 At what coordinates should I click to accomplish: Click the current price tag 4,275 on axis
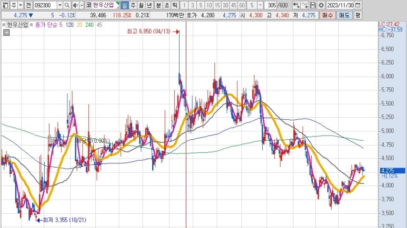392,171
